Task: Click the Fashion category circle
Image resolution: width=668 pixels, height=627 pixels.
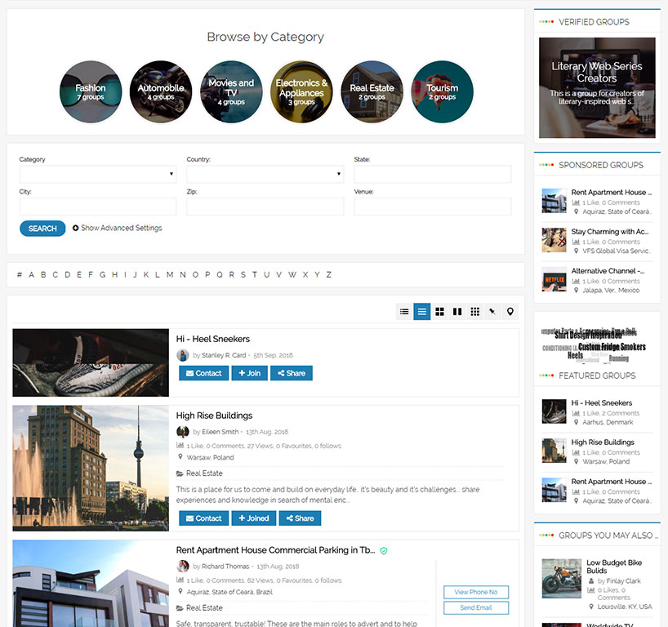Action: pyautogui.click(x=91, y=91)
